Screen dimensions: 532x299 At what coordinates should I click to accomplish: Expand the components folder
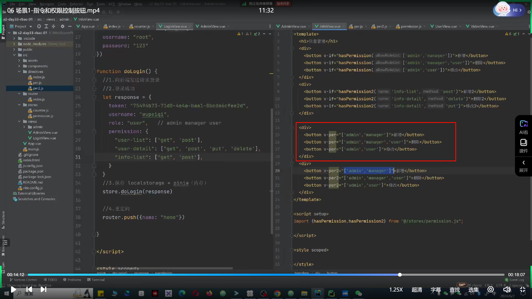20,66
